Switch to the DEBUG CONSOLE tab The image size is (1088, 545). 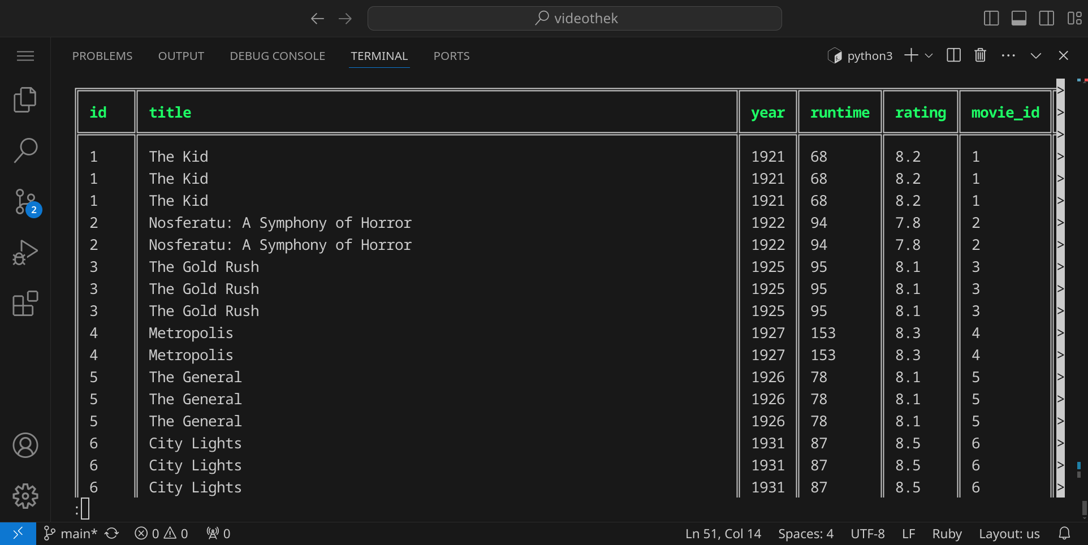coord(277,56)
